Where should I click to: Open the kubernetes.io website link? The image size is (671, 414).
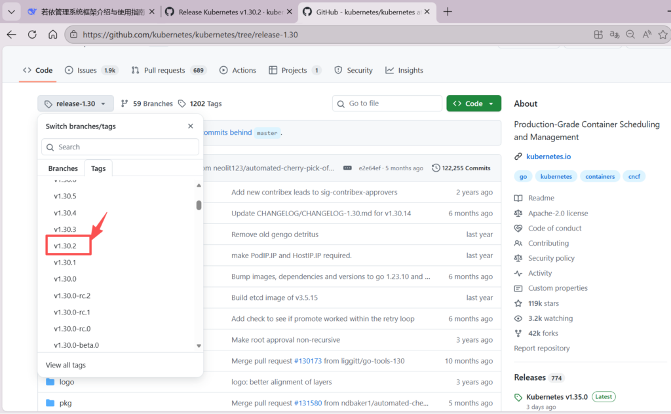tap(548, 157)
